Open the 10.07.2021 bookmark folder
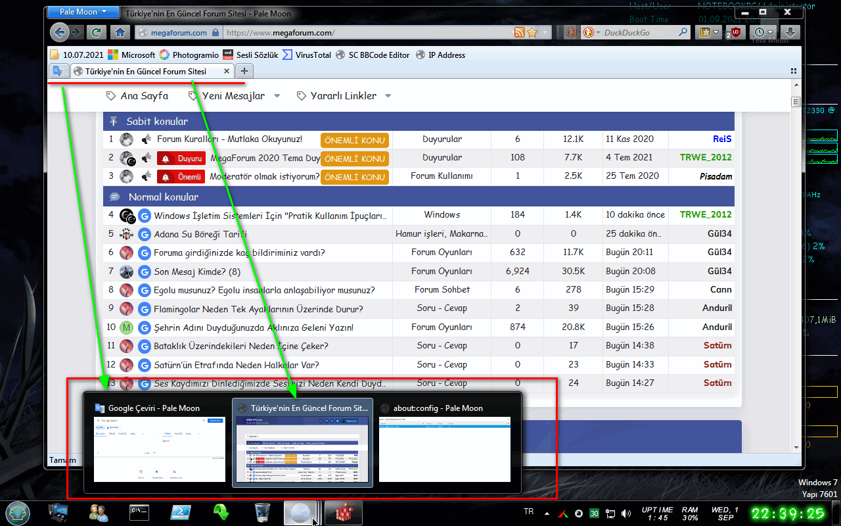 [77, 55]
